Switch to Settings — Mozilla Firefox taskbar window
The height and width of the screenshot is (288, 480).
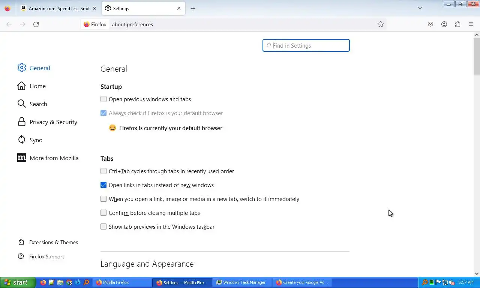point(182,282)
